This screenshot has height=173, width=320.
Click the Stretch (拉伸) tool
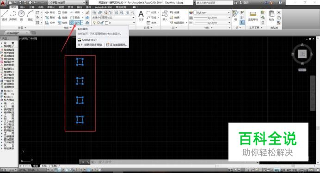pos(50,23)
